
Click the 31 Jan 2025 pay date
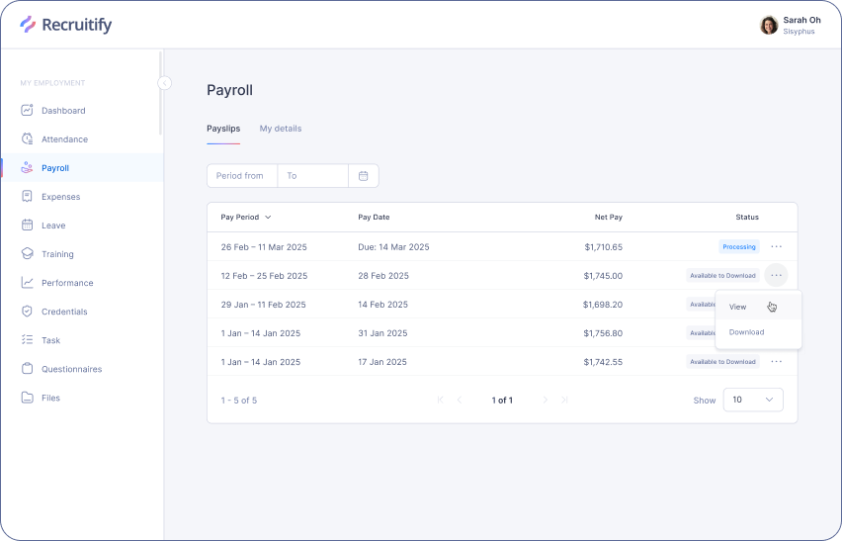pos(382,333)
